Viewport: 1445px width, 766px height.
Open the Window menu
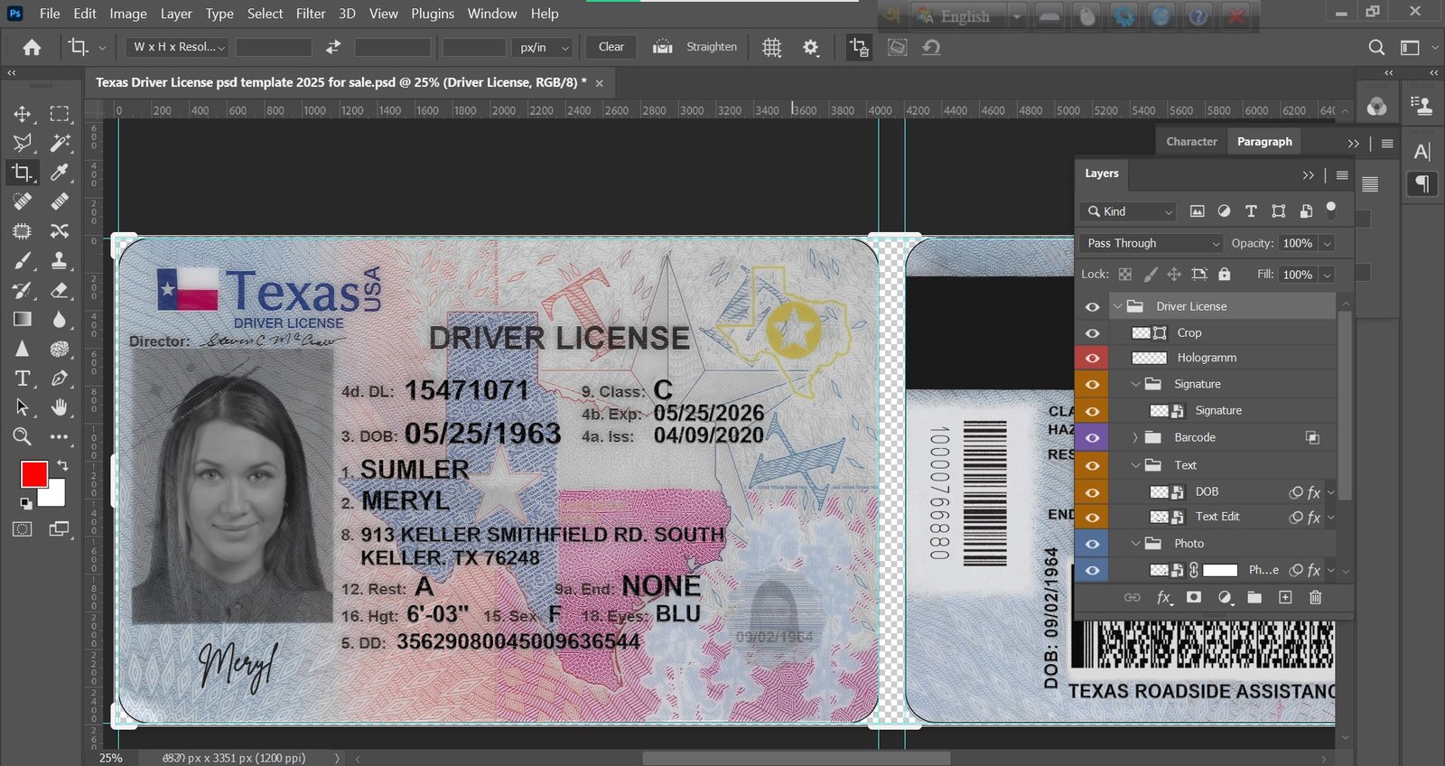(x=492, y=14)
